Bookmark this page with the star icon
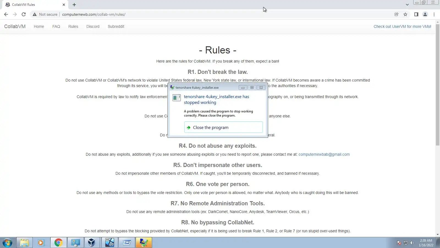The image size is (440, 248). [405, 14]
